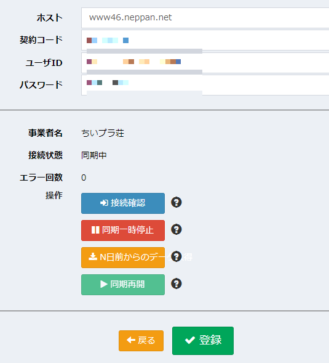The image size is (329, 363).
Task: Save settings with 登録 button
Action: pyautogui.click(x=203, y=341)
